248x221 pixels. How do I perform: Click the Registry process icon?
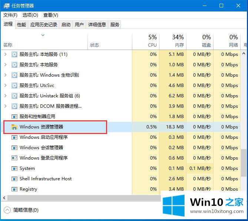tap(14, 189)
